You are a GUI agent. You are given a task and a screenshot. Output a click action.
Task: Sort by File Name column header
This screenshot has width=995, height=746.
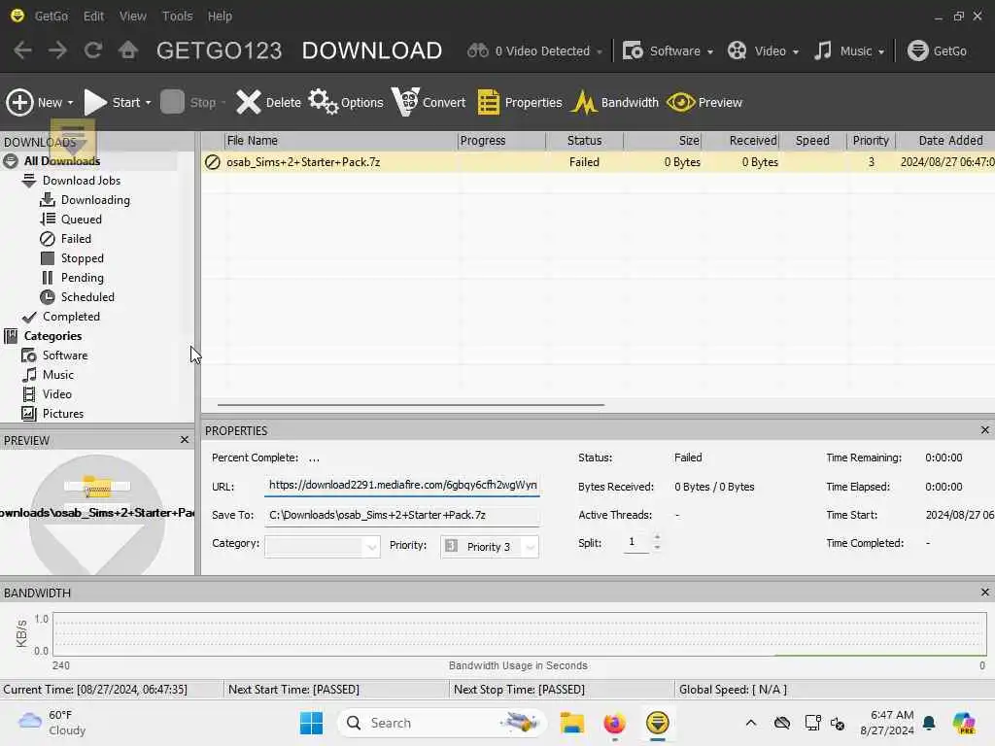(x=341, y=141)
